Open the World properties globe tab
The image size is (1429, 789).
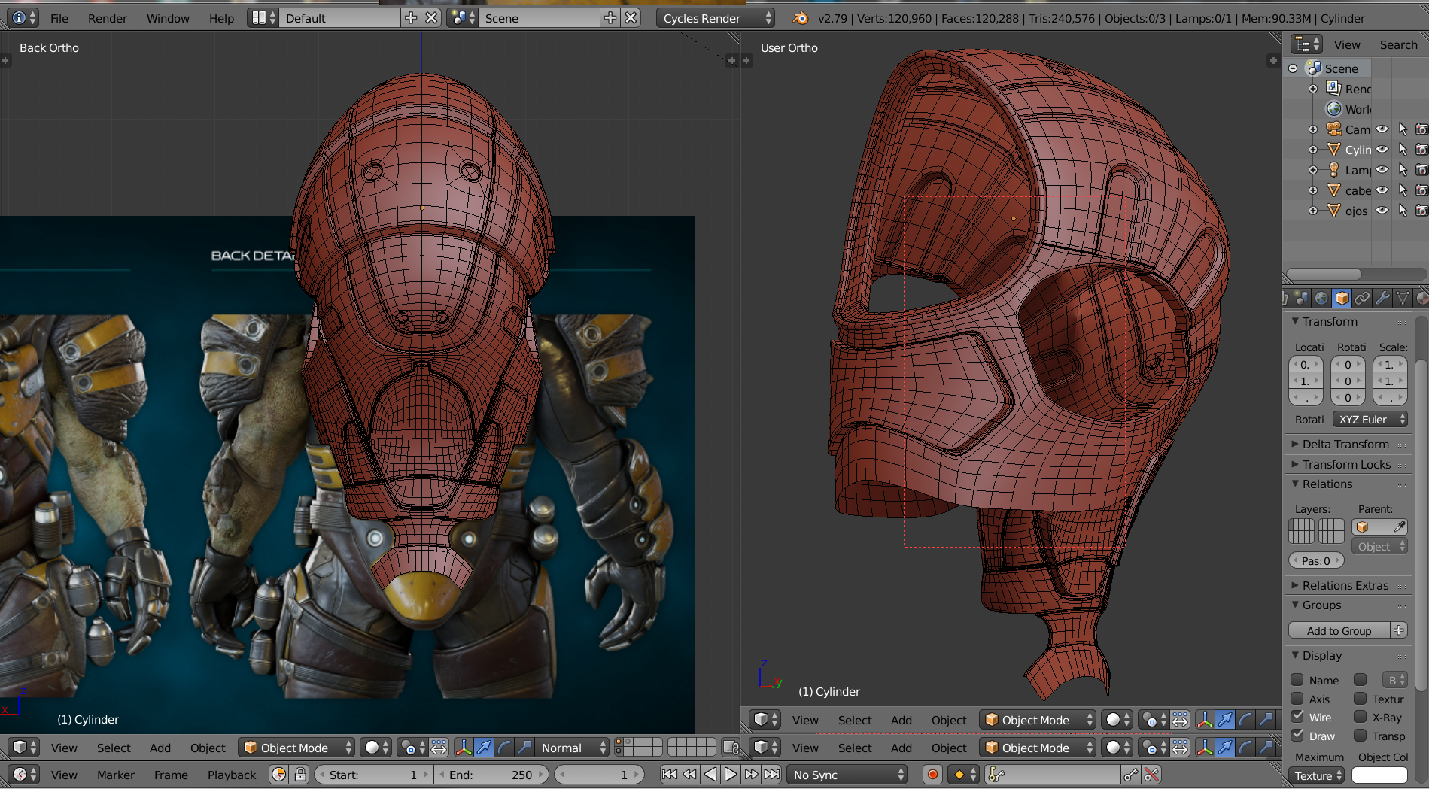tap(1321, 298)
